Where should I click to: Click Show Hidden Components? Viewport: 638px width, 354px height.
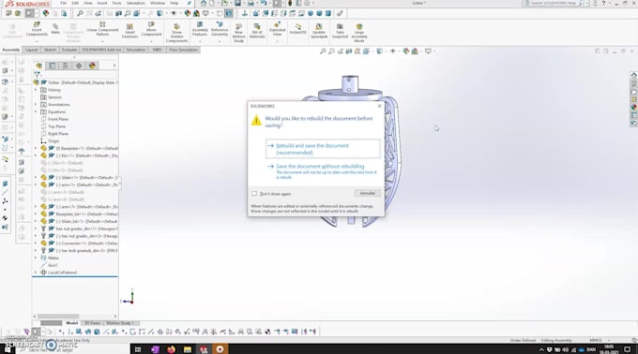pos(176,34)
